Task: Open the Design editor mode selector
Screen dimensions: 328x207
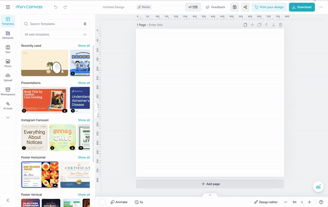Action: pyautogui.click(x=266, y=202)
